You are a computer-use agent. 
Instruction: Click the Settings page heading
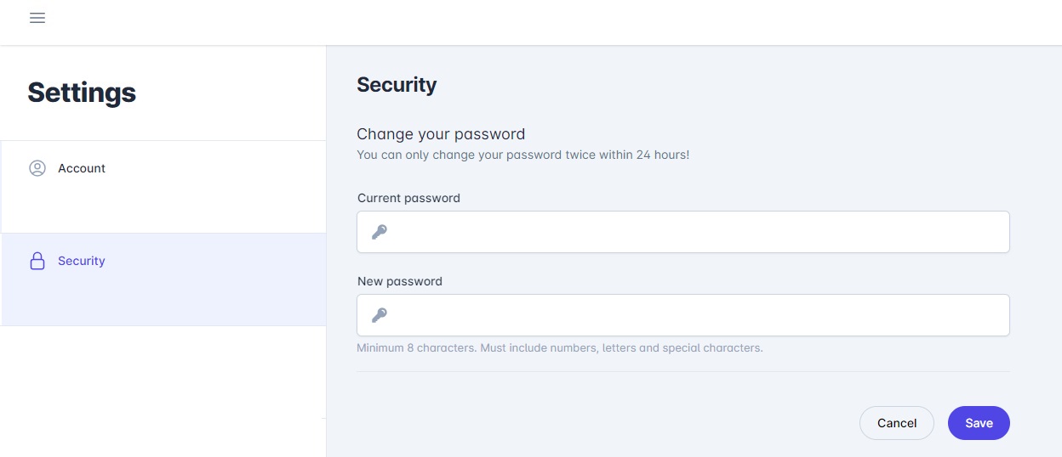pos(82,92)
